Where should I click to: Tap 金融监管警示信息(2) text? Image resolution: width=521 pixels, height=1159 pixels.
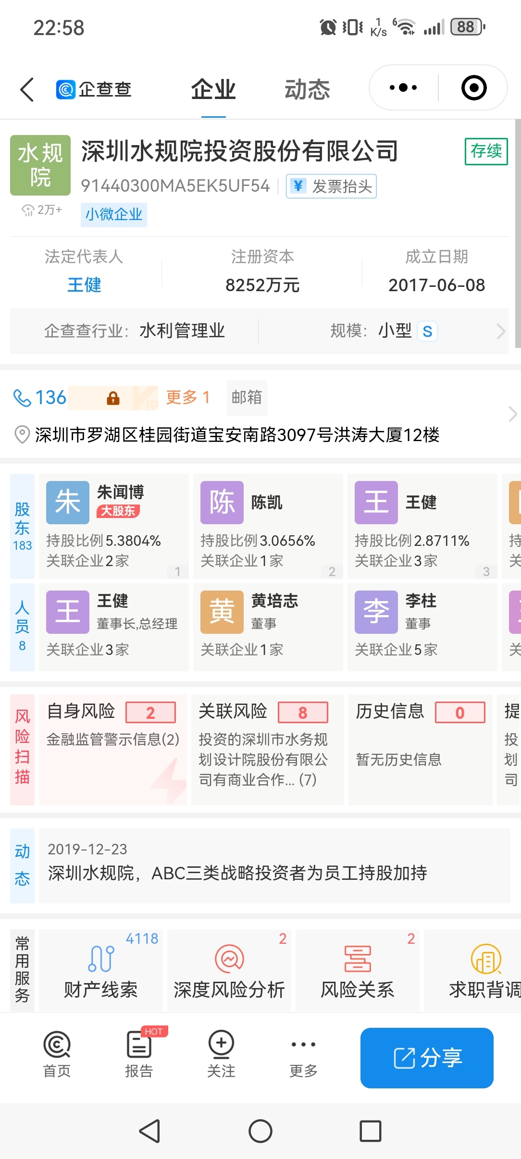pos(113,739)
